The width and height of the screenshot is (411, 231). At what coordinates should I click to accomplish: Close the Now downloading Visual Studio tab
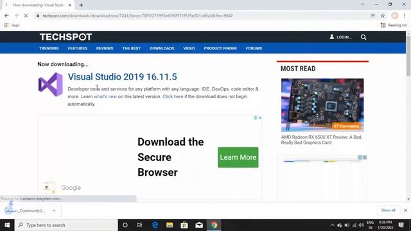click(70, 5)
